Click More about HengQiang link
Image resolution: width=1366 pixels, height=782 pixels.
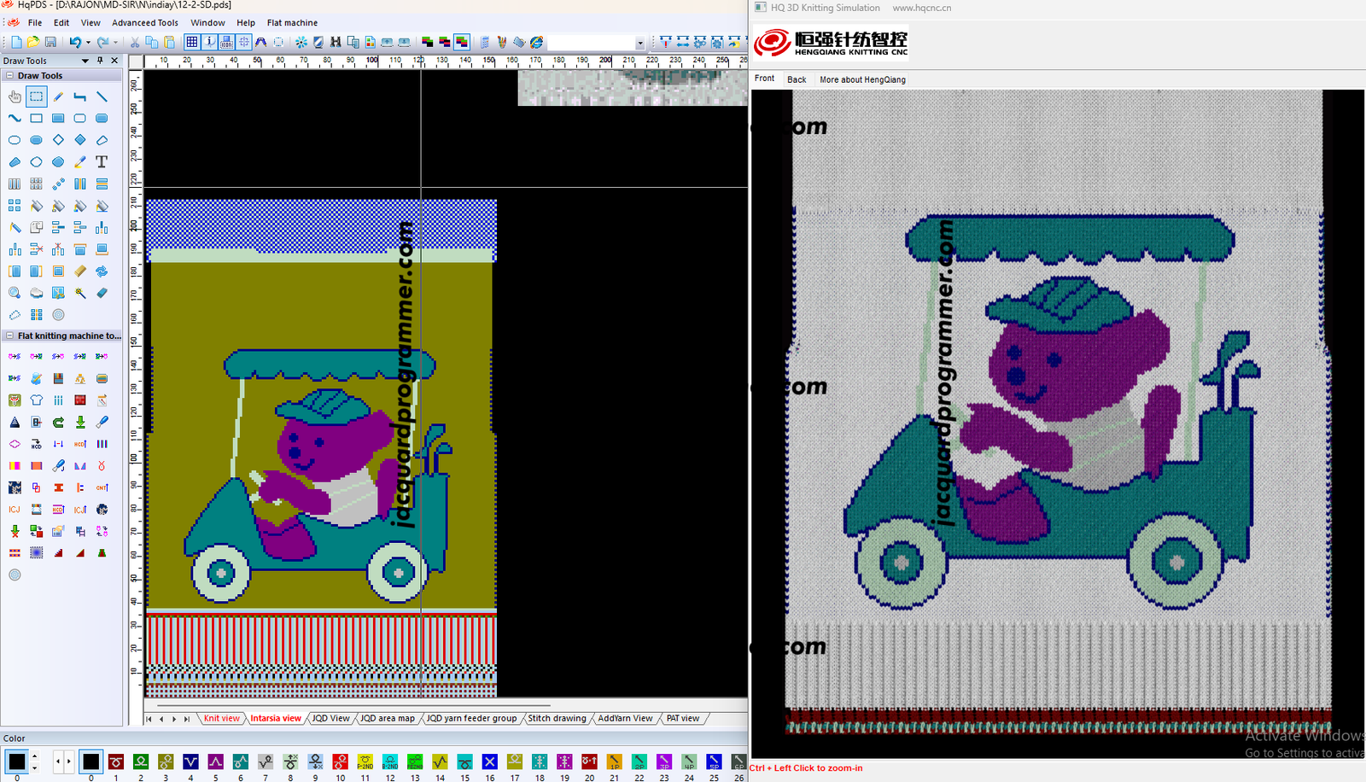pyautogui.click(x=862, y=79)
